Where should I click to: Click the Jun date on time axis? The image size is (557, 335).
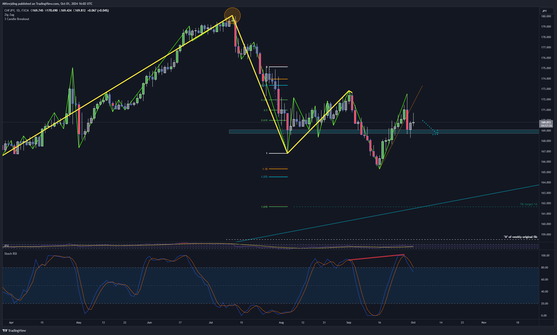click(149, 322)
